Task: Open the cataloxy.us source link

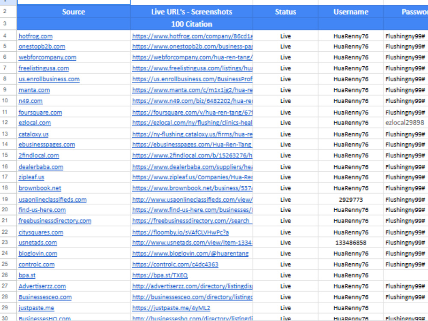Action: tap(33, 134)
